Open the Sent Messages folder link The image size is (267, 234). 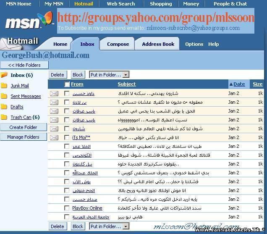pyautogui.click(x=26, y=96)
